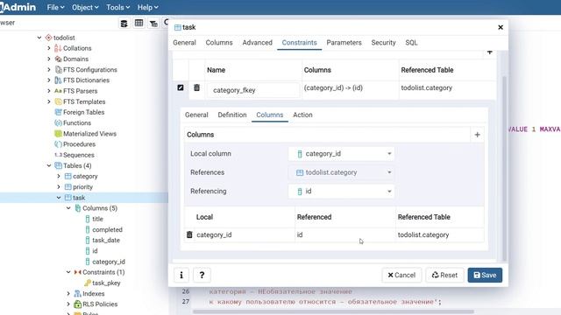Switch to the dialog's main General tab

pyautogui.click(x=184, y=43)
